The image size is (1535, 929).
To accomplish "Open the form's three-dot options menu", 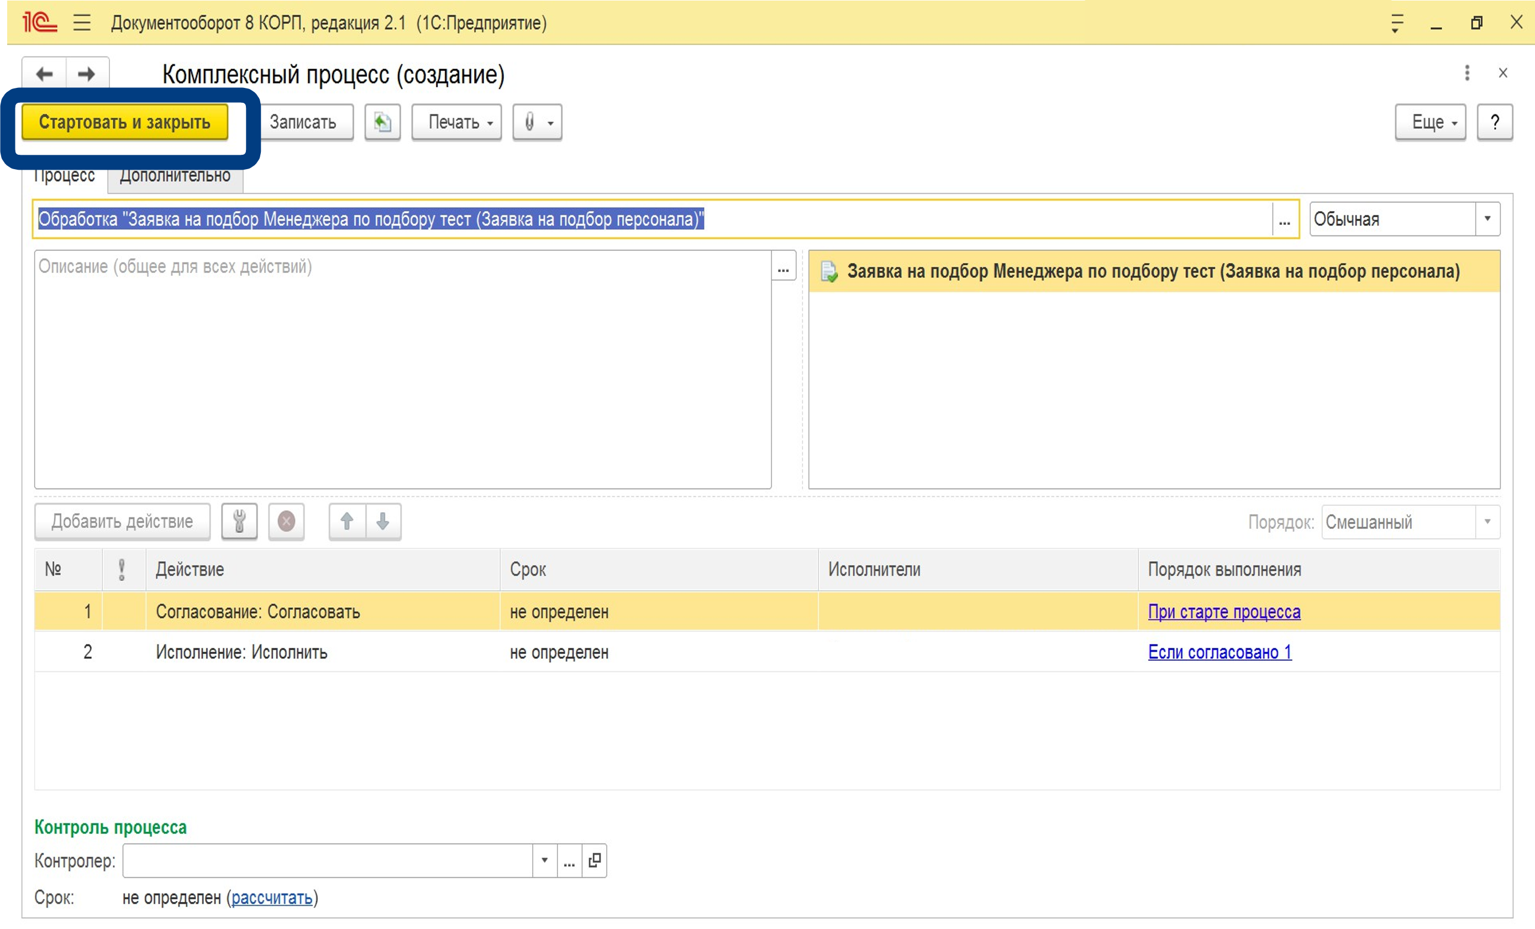I will click(1467, 73).
